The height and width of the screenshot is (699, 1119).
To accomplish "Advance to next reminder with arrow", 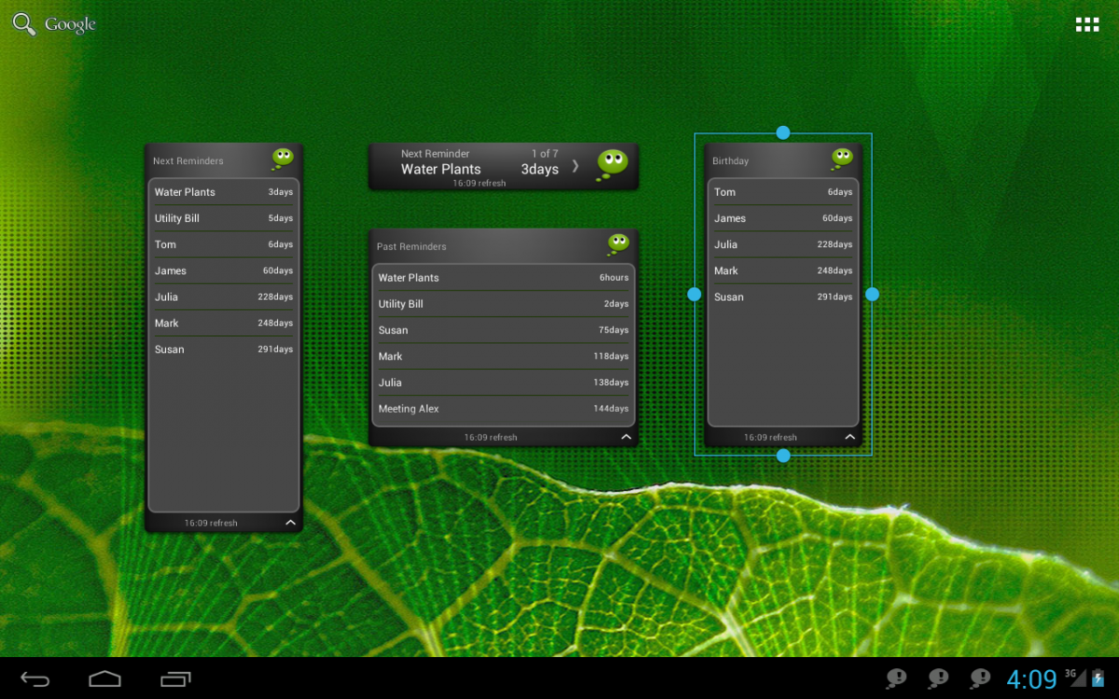I will (575, 166).
